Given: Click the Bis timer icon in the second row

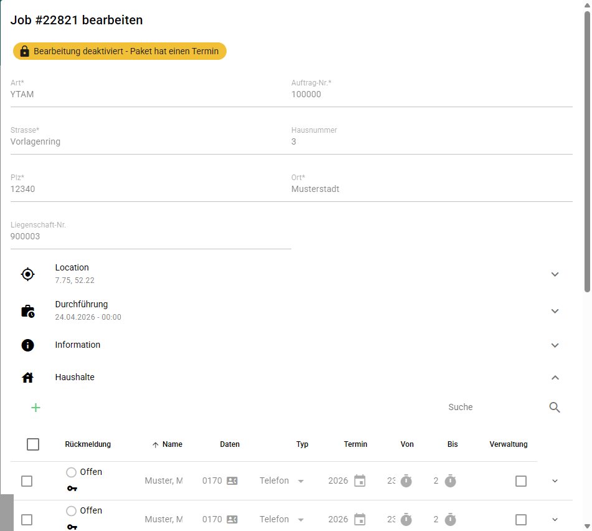Looking at the screenshot, I should (x=450, y=519).
